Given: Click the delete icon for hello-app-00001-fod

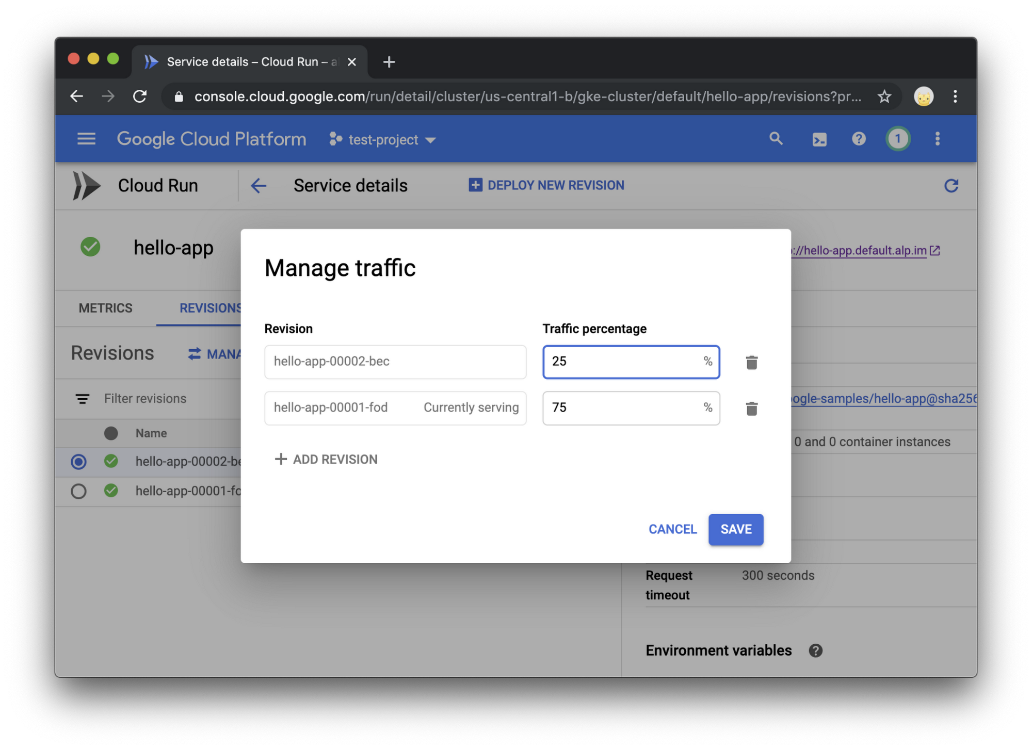Looking at the screenshot, I should pos(751,409).
